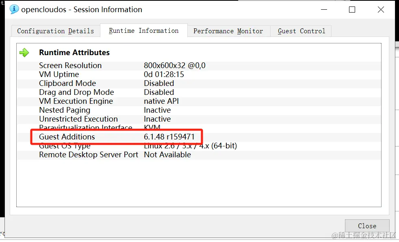The width and height of the screenshot is (399, 242).
Task: Select the Runtime Information tab
Action: coord(143,31)
